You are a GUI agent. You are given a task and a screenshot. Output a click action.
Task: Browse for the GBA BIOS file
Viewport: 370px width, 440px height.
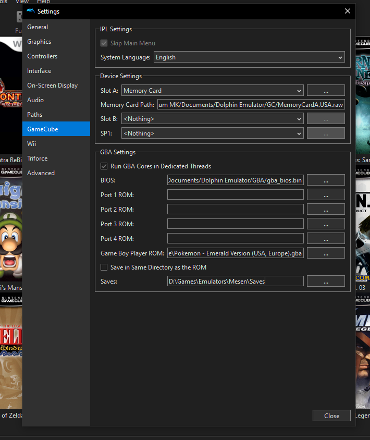click(326, 180)
